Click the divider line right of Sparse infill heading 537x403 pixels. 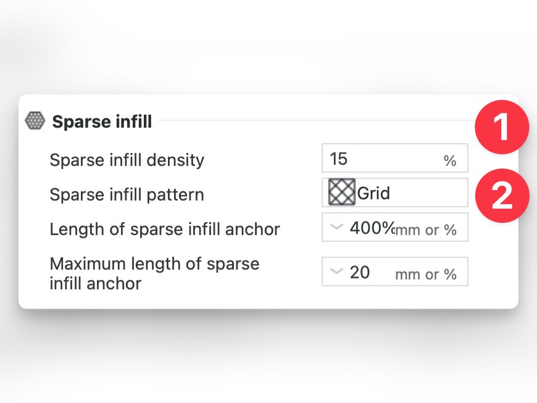[x=309, y=120]
